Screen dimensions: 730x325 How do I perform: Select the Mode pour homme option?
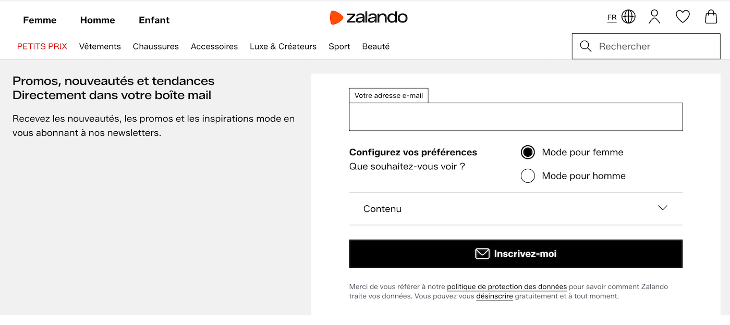(528, 176)
